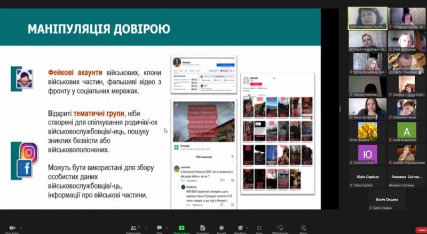427x234 pixels.
Task: Select the Батіч Оксана participant tile
Action: point(387,200)
